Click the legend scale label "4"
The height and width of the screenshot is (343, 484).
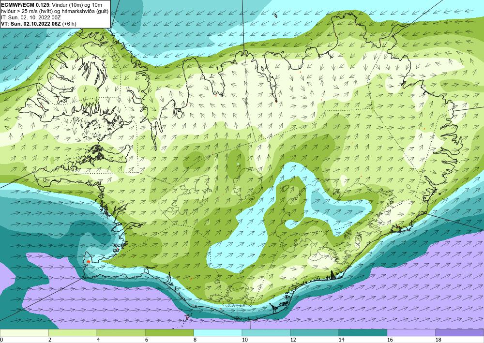98,340
